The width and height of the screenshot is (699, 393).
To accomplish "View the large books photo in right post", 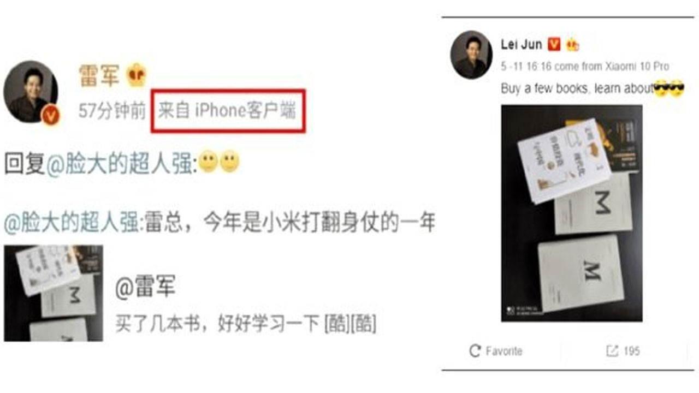I will (572, 213).
